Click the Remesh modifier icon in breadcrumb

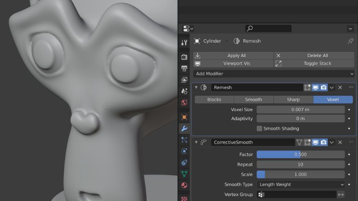coord(237,41)
